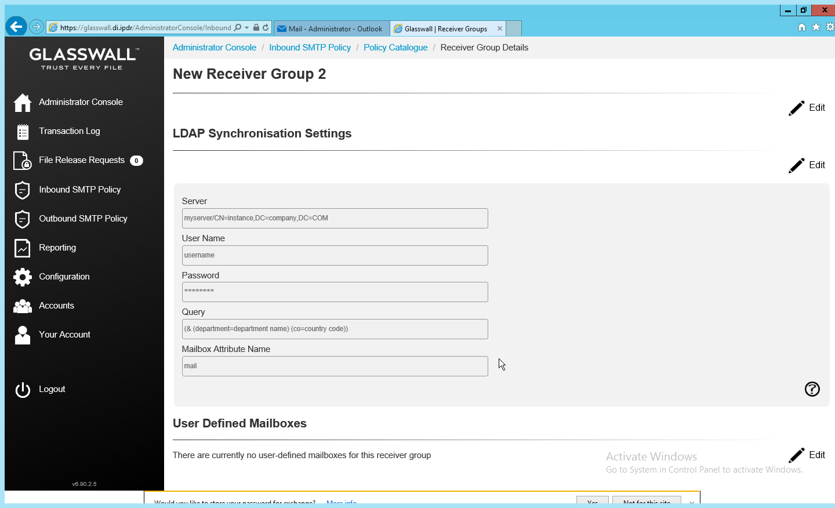
Task: Click the Server input field
Action: point(335,219)
